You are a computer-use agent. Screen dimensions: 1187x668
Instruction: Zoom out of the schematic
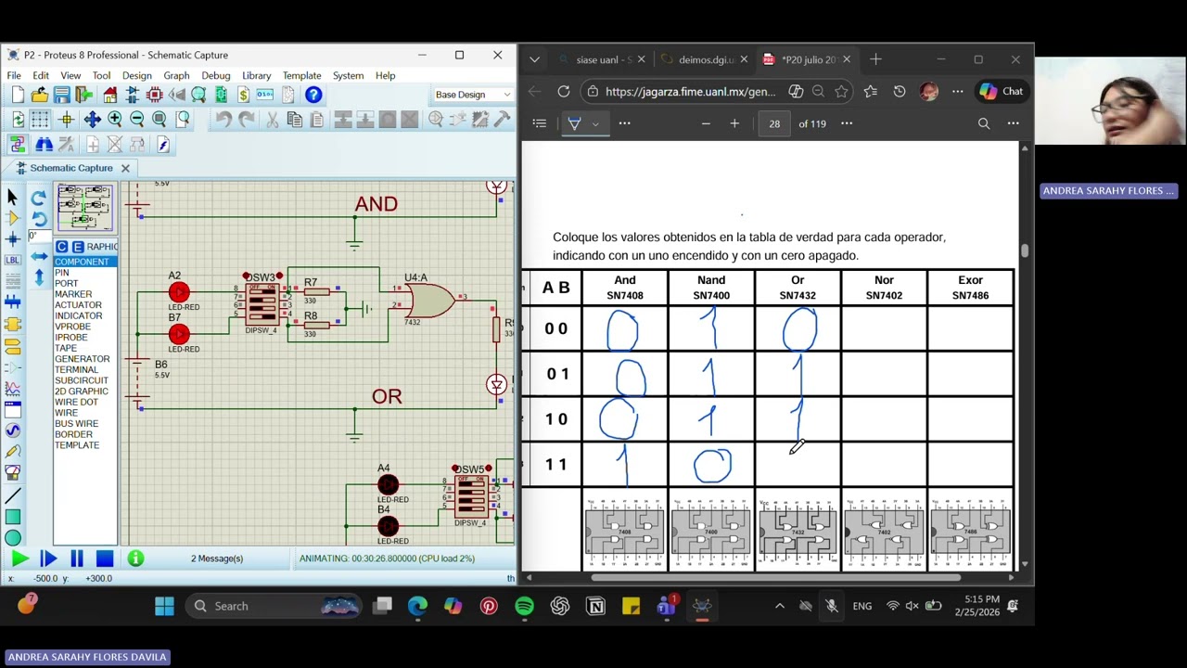137,119
